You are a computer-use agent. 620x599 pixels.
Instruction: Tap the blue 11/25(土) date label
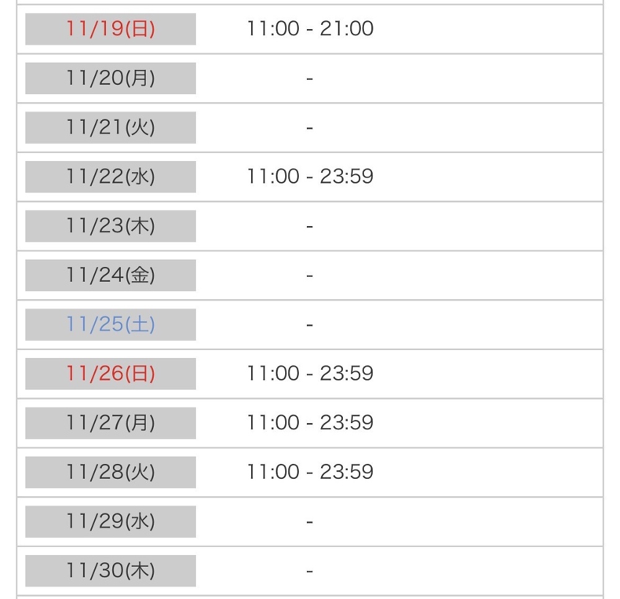pyautogui.click(x=110, y=325)
